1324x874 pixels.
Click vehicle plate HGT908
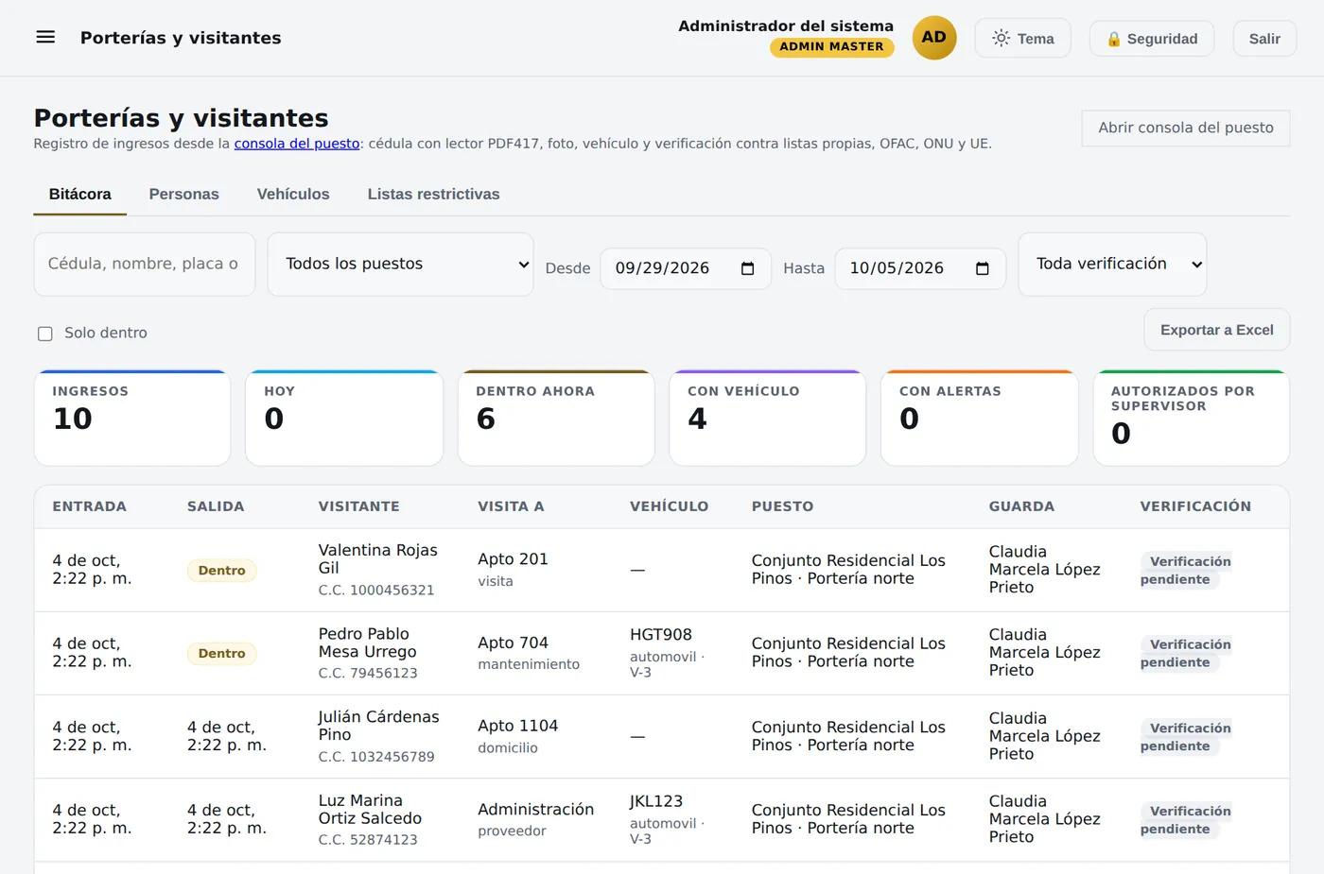click(x=661, y=635)
